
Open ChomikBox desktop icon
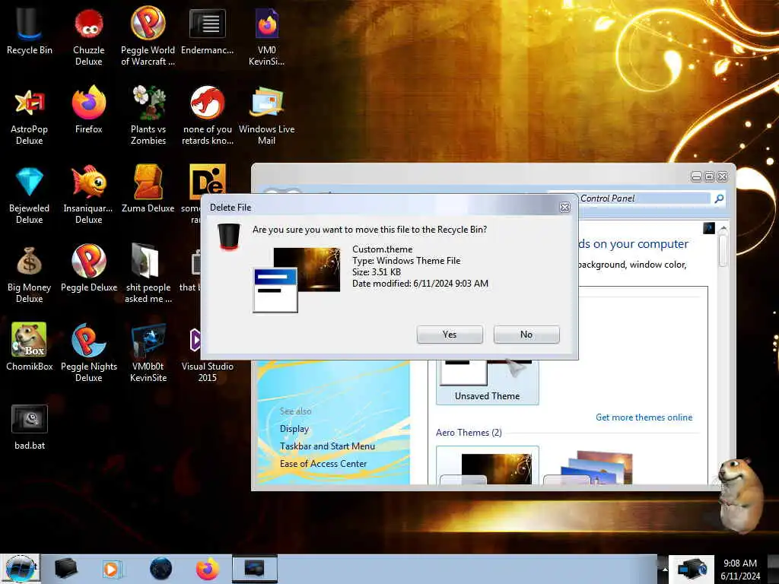point(29,347)
